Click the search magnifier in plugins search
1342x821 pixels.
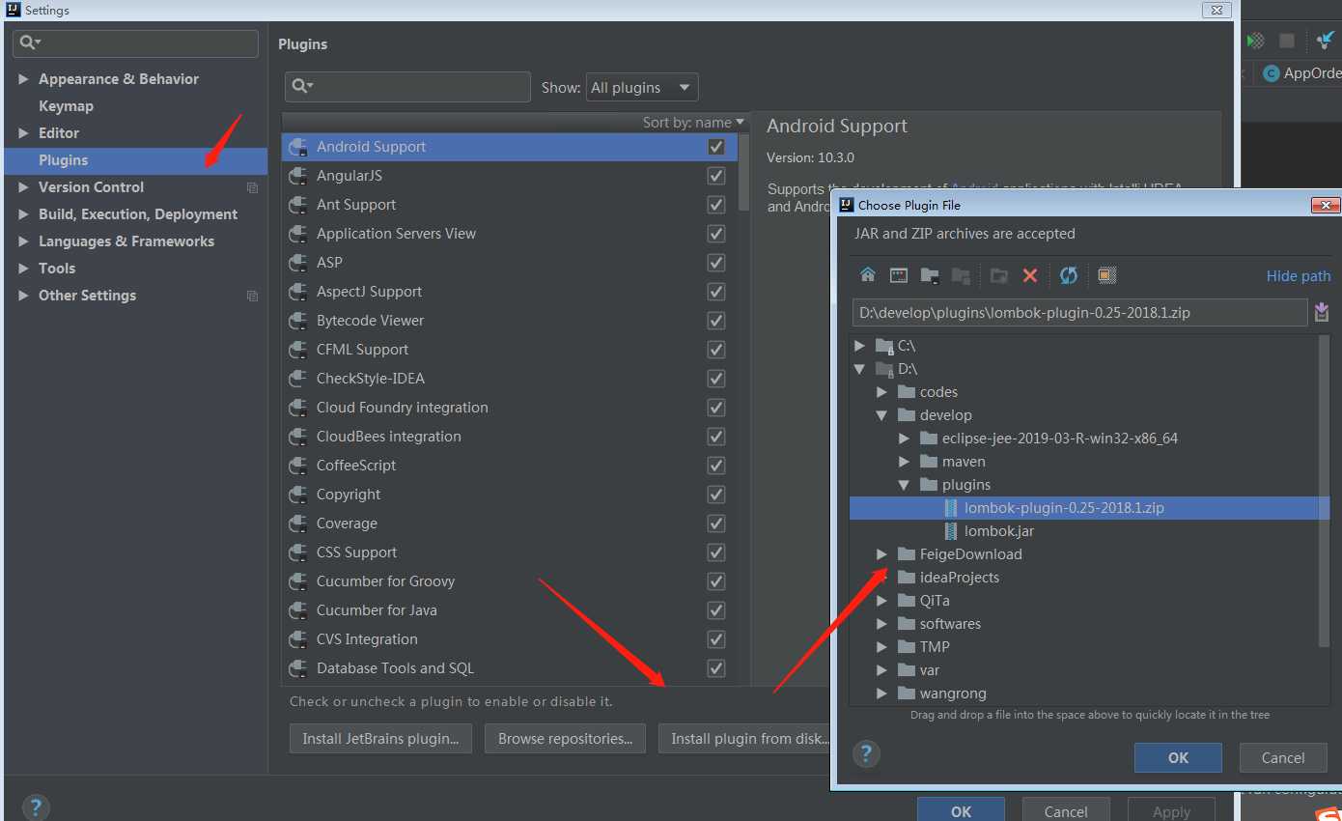tap(302, 86)
